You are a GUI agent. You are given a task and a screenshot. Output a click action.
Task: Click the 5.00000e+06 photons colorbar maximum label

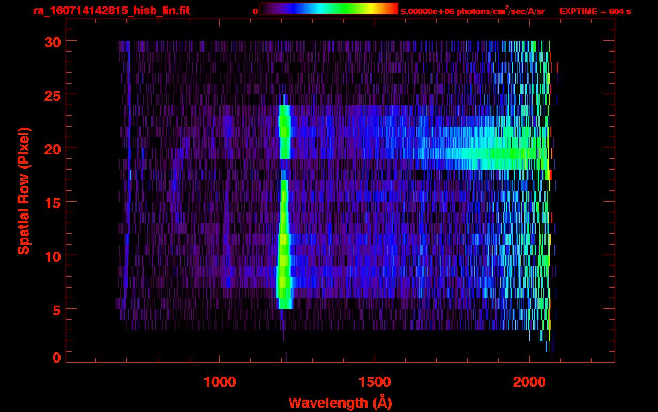coord(472,11)
